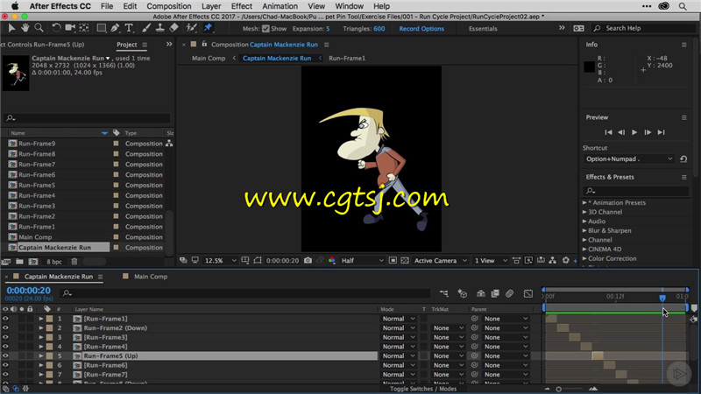Go to Run-Frame1 in breadcrumb
The height and width of the screenshot is (394, 701).
tap(347, 58)
